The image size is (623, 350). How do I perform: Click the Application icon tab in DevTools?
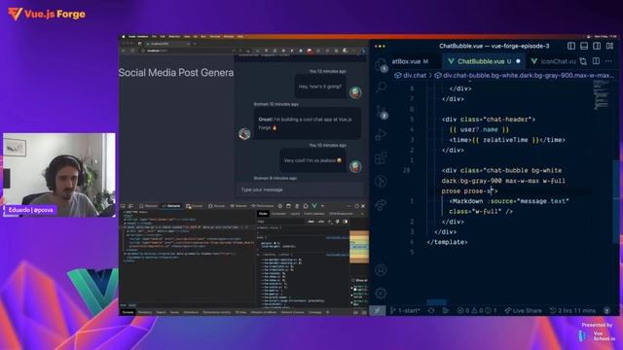click(288, 206)
